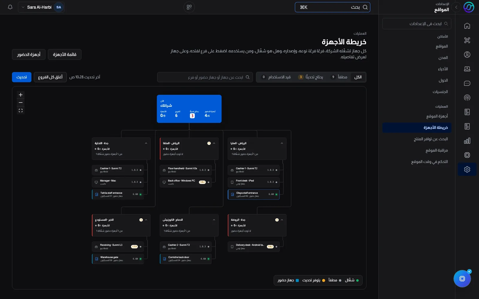Collapse the الدمام · الكورنيش branch card
Screen dimensions: 479x299
pyautogui.click(x=214, y=220)
